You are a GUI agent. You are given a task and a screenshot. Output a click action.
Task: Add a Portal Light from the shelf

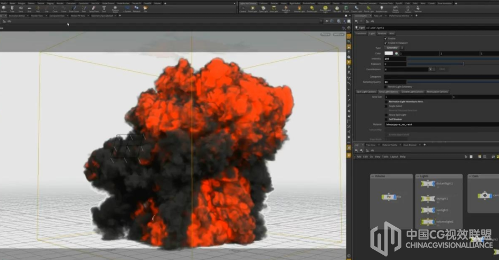(x=369, y=9)
